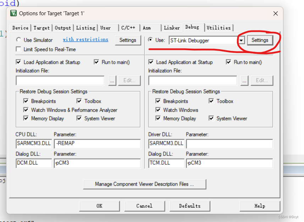Toggle Watch Windows & Performance Analyzer
Viewport: 304px width, 222px height.
tap(26, 110)
